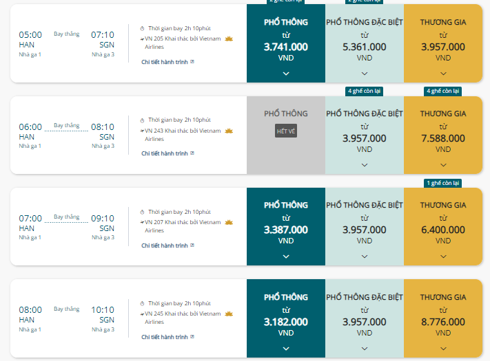Click the sold-out HẾT VÉ badge
This screenshot has height=361, width=490.
tap(286, 132)
